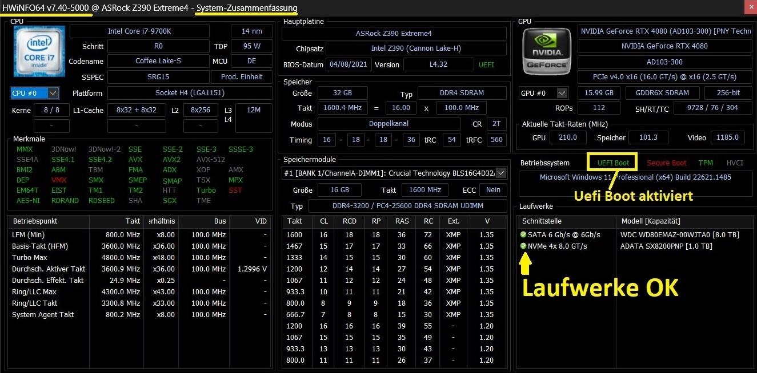Screen dimensions: 757x373
Task: Click the DDR4-3200 / PC4-25600 module type field
Action: pyautogui.click(x=407, y=206)
